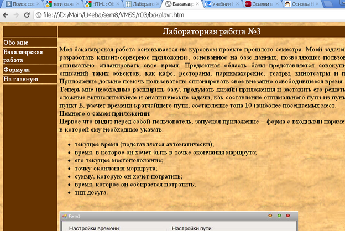Close the 'Основы H' tab
Viewport: 345px width, 231px height.
coord(317,4)
